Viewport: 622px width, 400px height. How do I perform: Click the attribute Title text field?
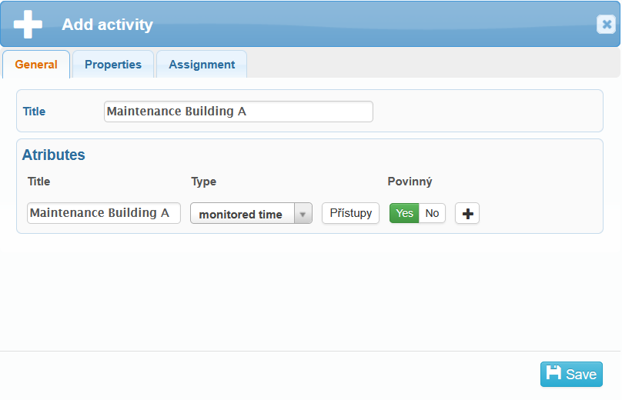103,213
